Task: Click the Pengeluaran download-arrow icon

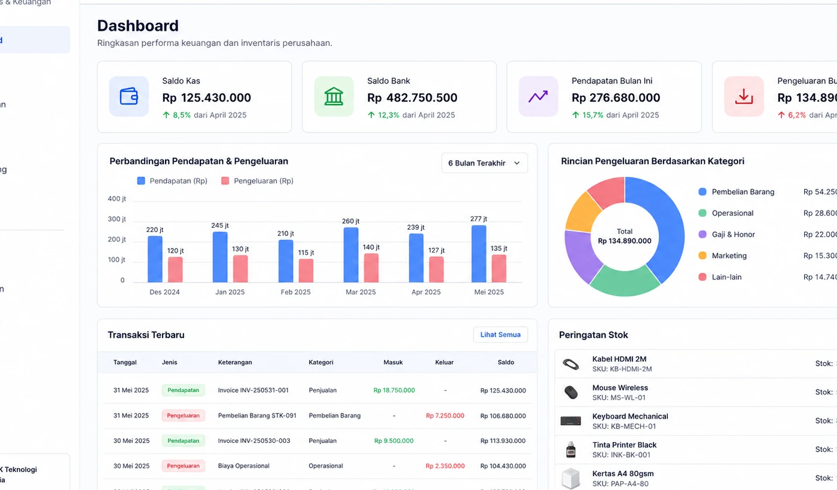Action: pyautogui.click(x=744, y=96)
